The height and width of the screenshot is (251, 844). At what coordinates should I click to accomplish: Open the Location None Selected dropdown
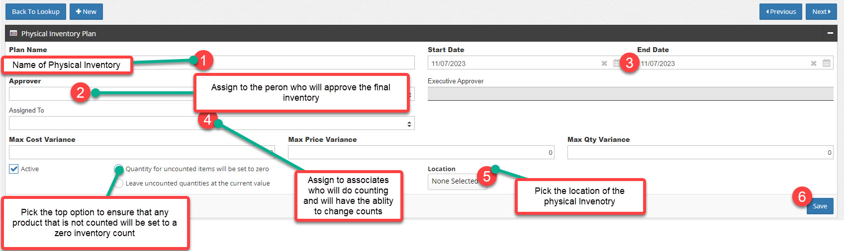(x=457, y=182)
